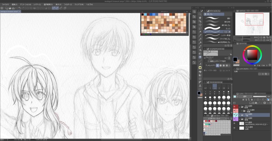Click the Quick Access magnifier icon in the left dock

point(194,12)
